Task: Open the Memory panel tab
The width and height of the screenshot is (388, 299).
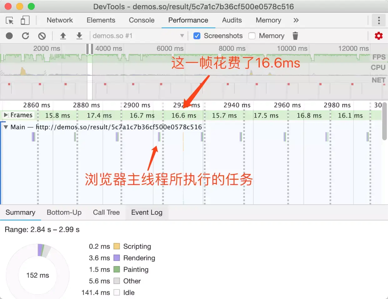Action: [268, 20]
